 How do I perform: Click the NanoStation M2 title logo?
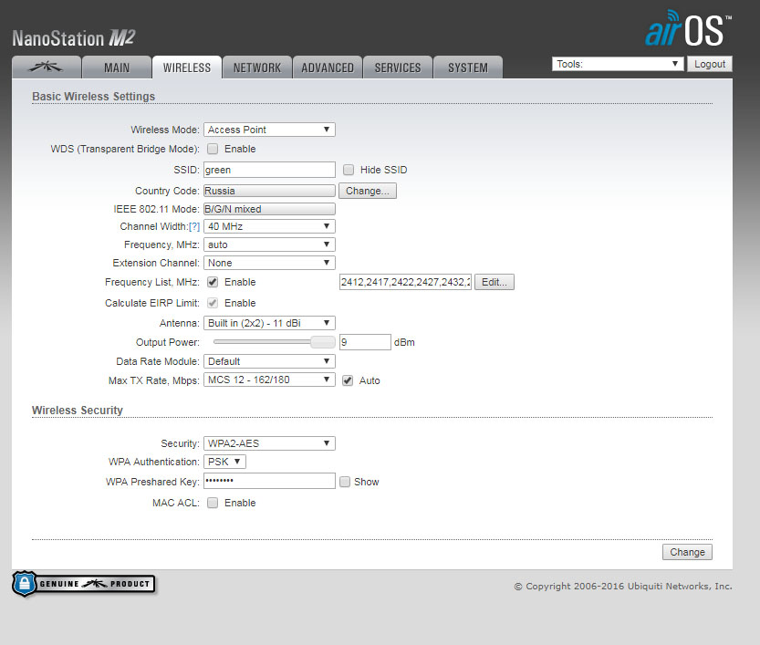coord(74,38)
